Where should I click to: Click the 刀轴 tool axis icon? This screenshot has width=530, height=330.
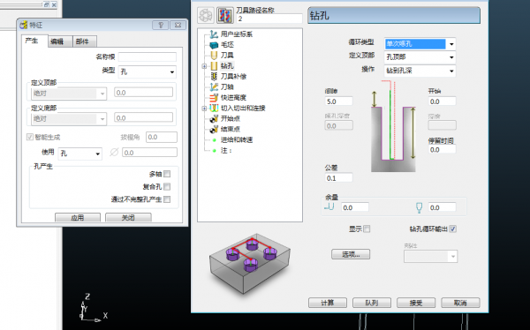(x=214, y=86)
